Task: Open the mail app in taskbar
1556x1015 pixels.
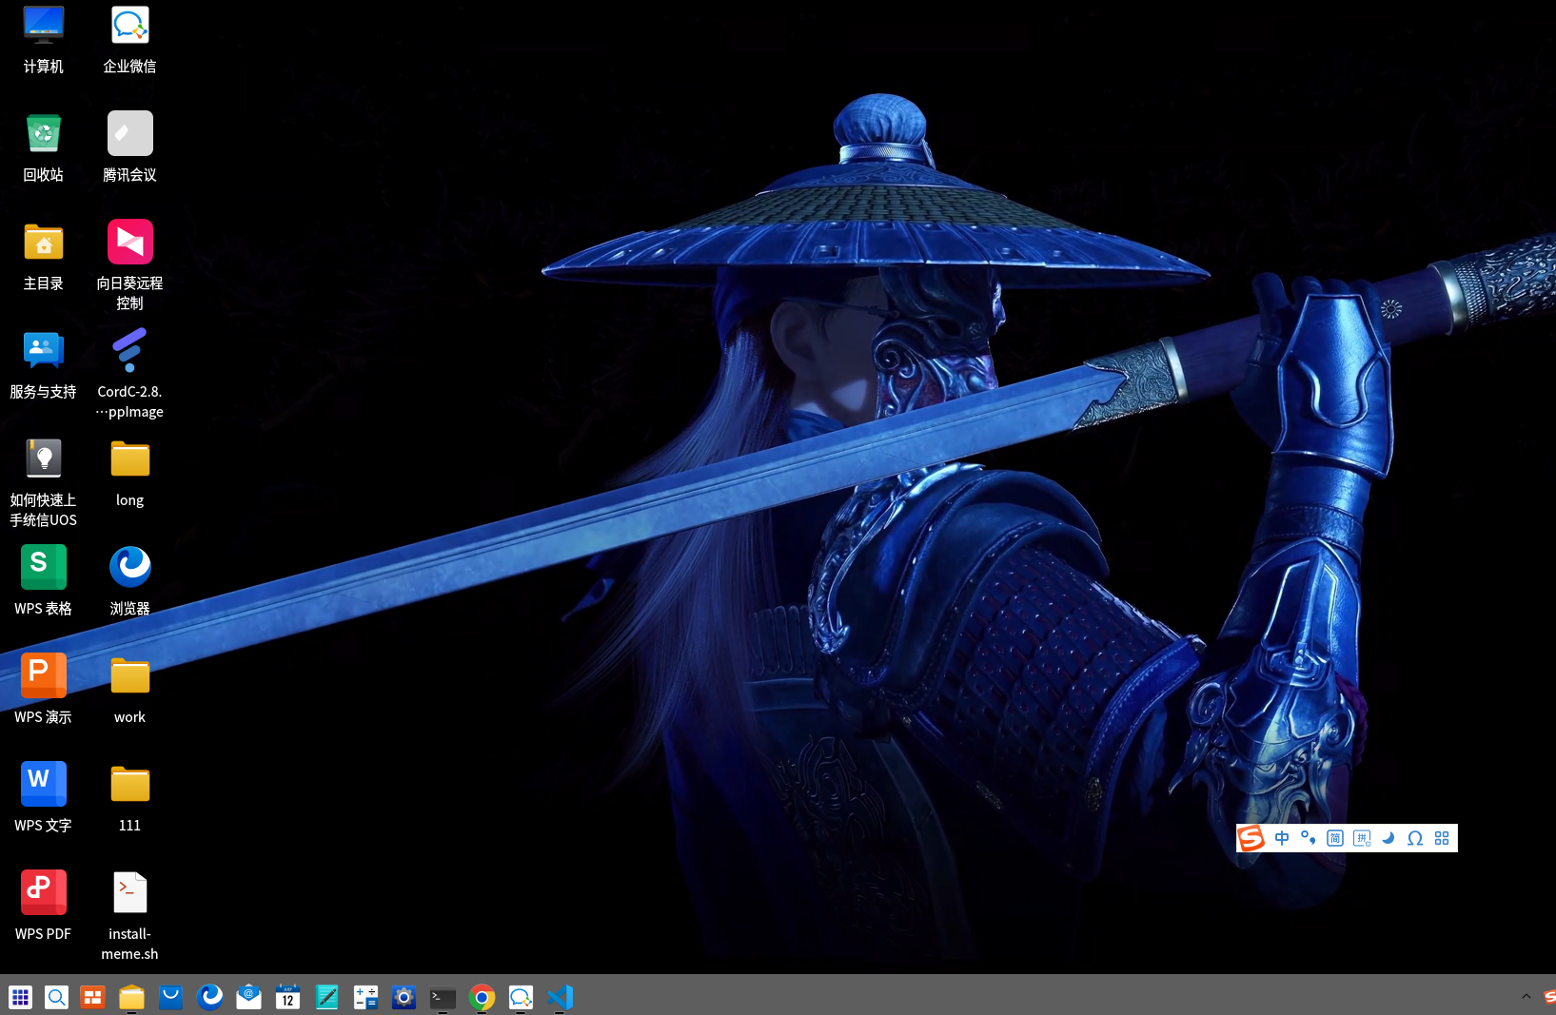Action: click(x=248, y=997)
